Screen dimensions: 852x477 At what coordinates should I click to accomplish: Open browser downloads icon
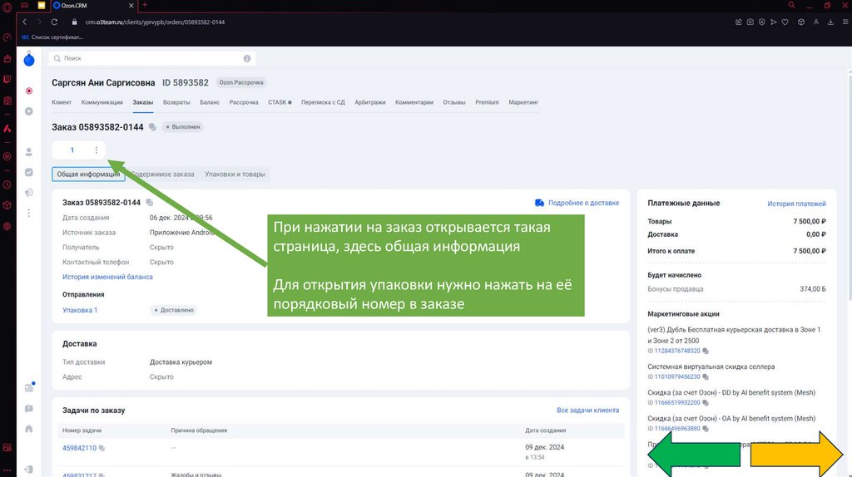830,22
